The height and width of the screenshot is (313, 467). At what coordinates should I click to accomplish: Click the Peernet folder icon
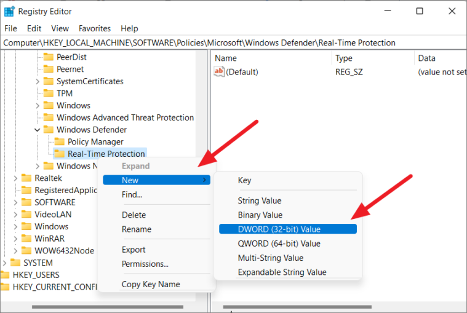click(x=48, y=69)
